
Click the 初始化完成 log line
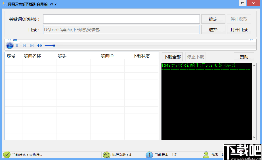click(200, 65)
